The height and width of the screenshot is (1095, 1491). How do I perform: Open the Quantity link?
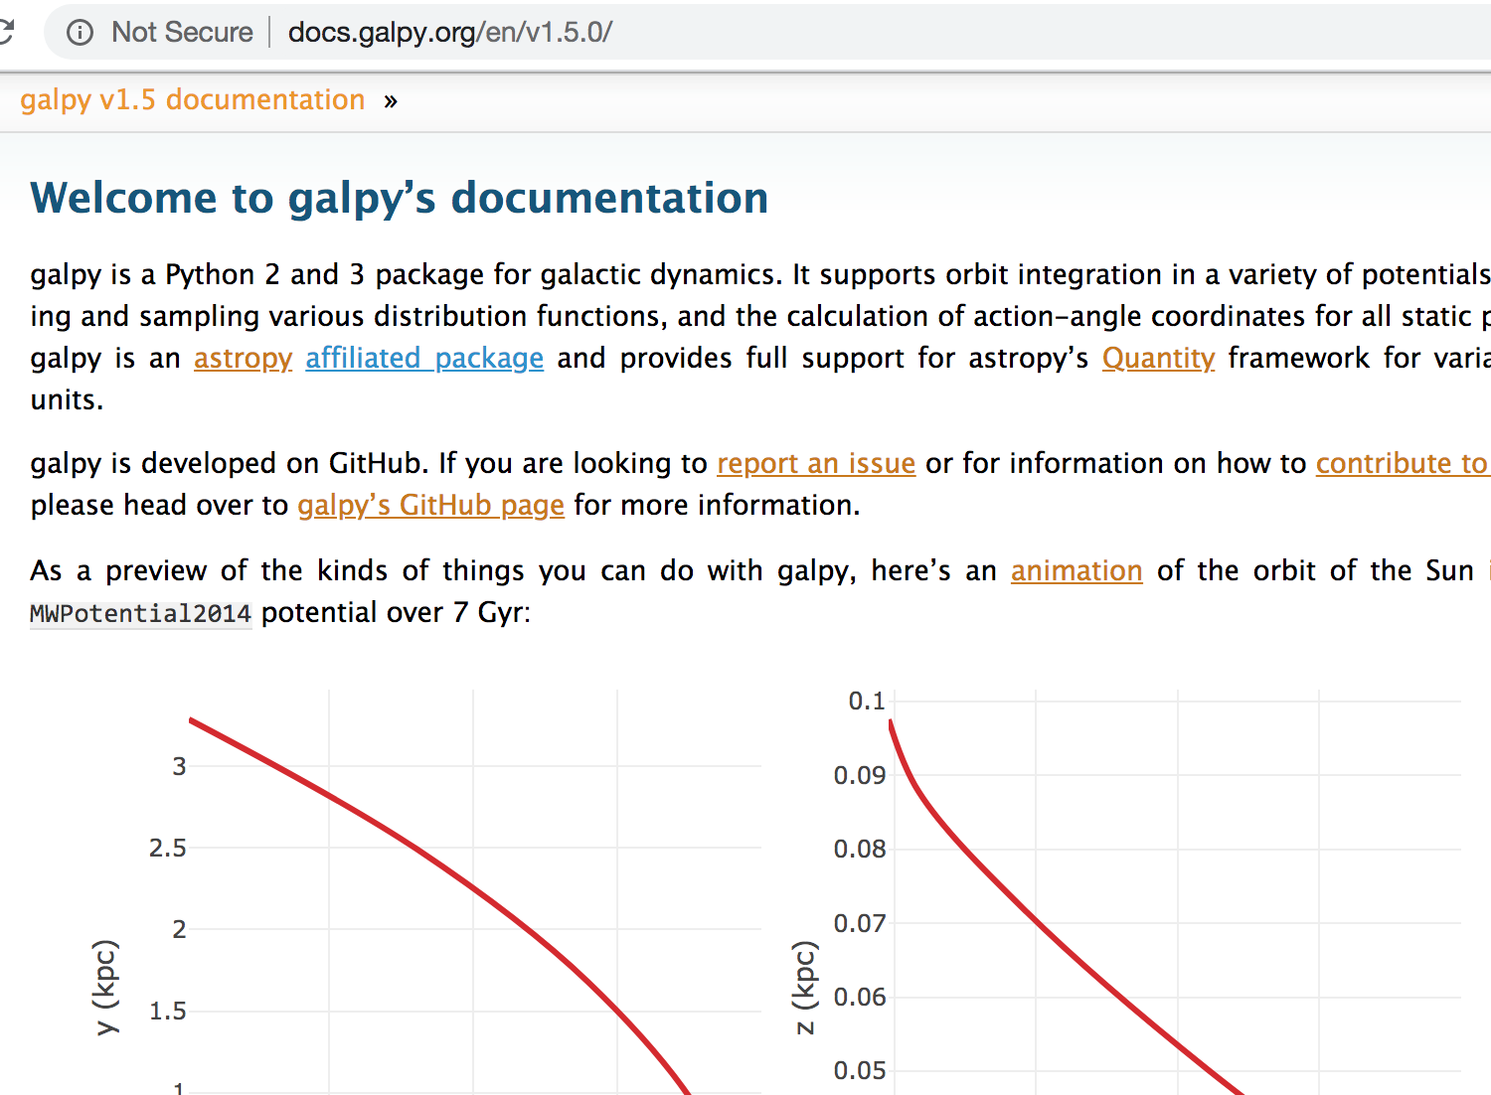(1158, 358)
